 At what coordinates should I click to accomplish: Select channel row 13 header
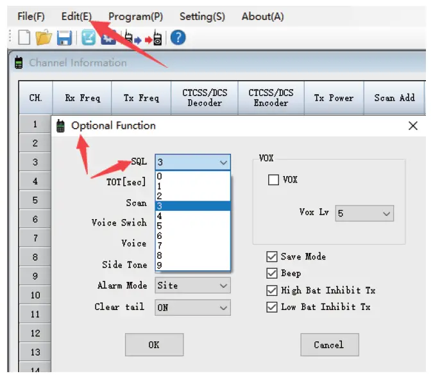click(35, 352)
